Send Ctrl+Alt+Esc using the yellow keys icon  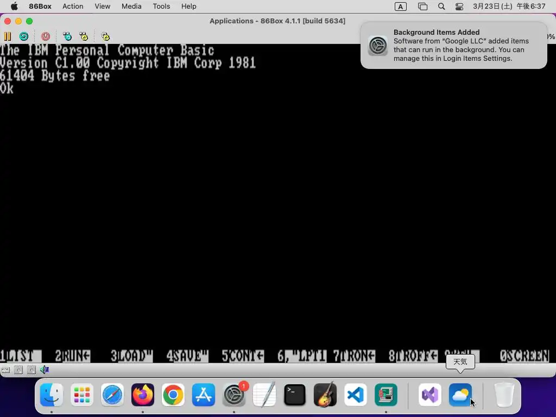84,36
